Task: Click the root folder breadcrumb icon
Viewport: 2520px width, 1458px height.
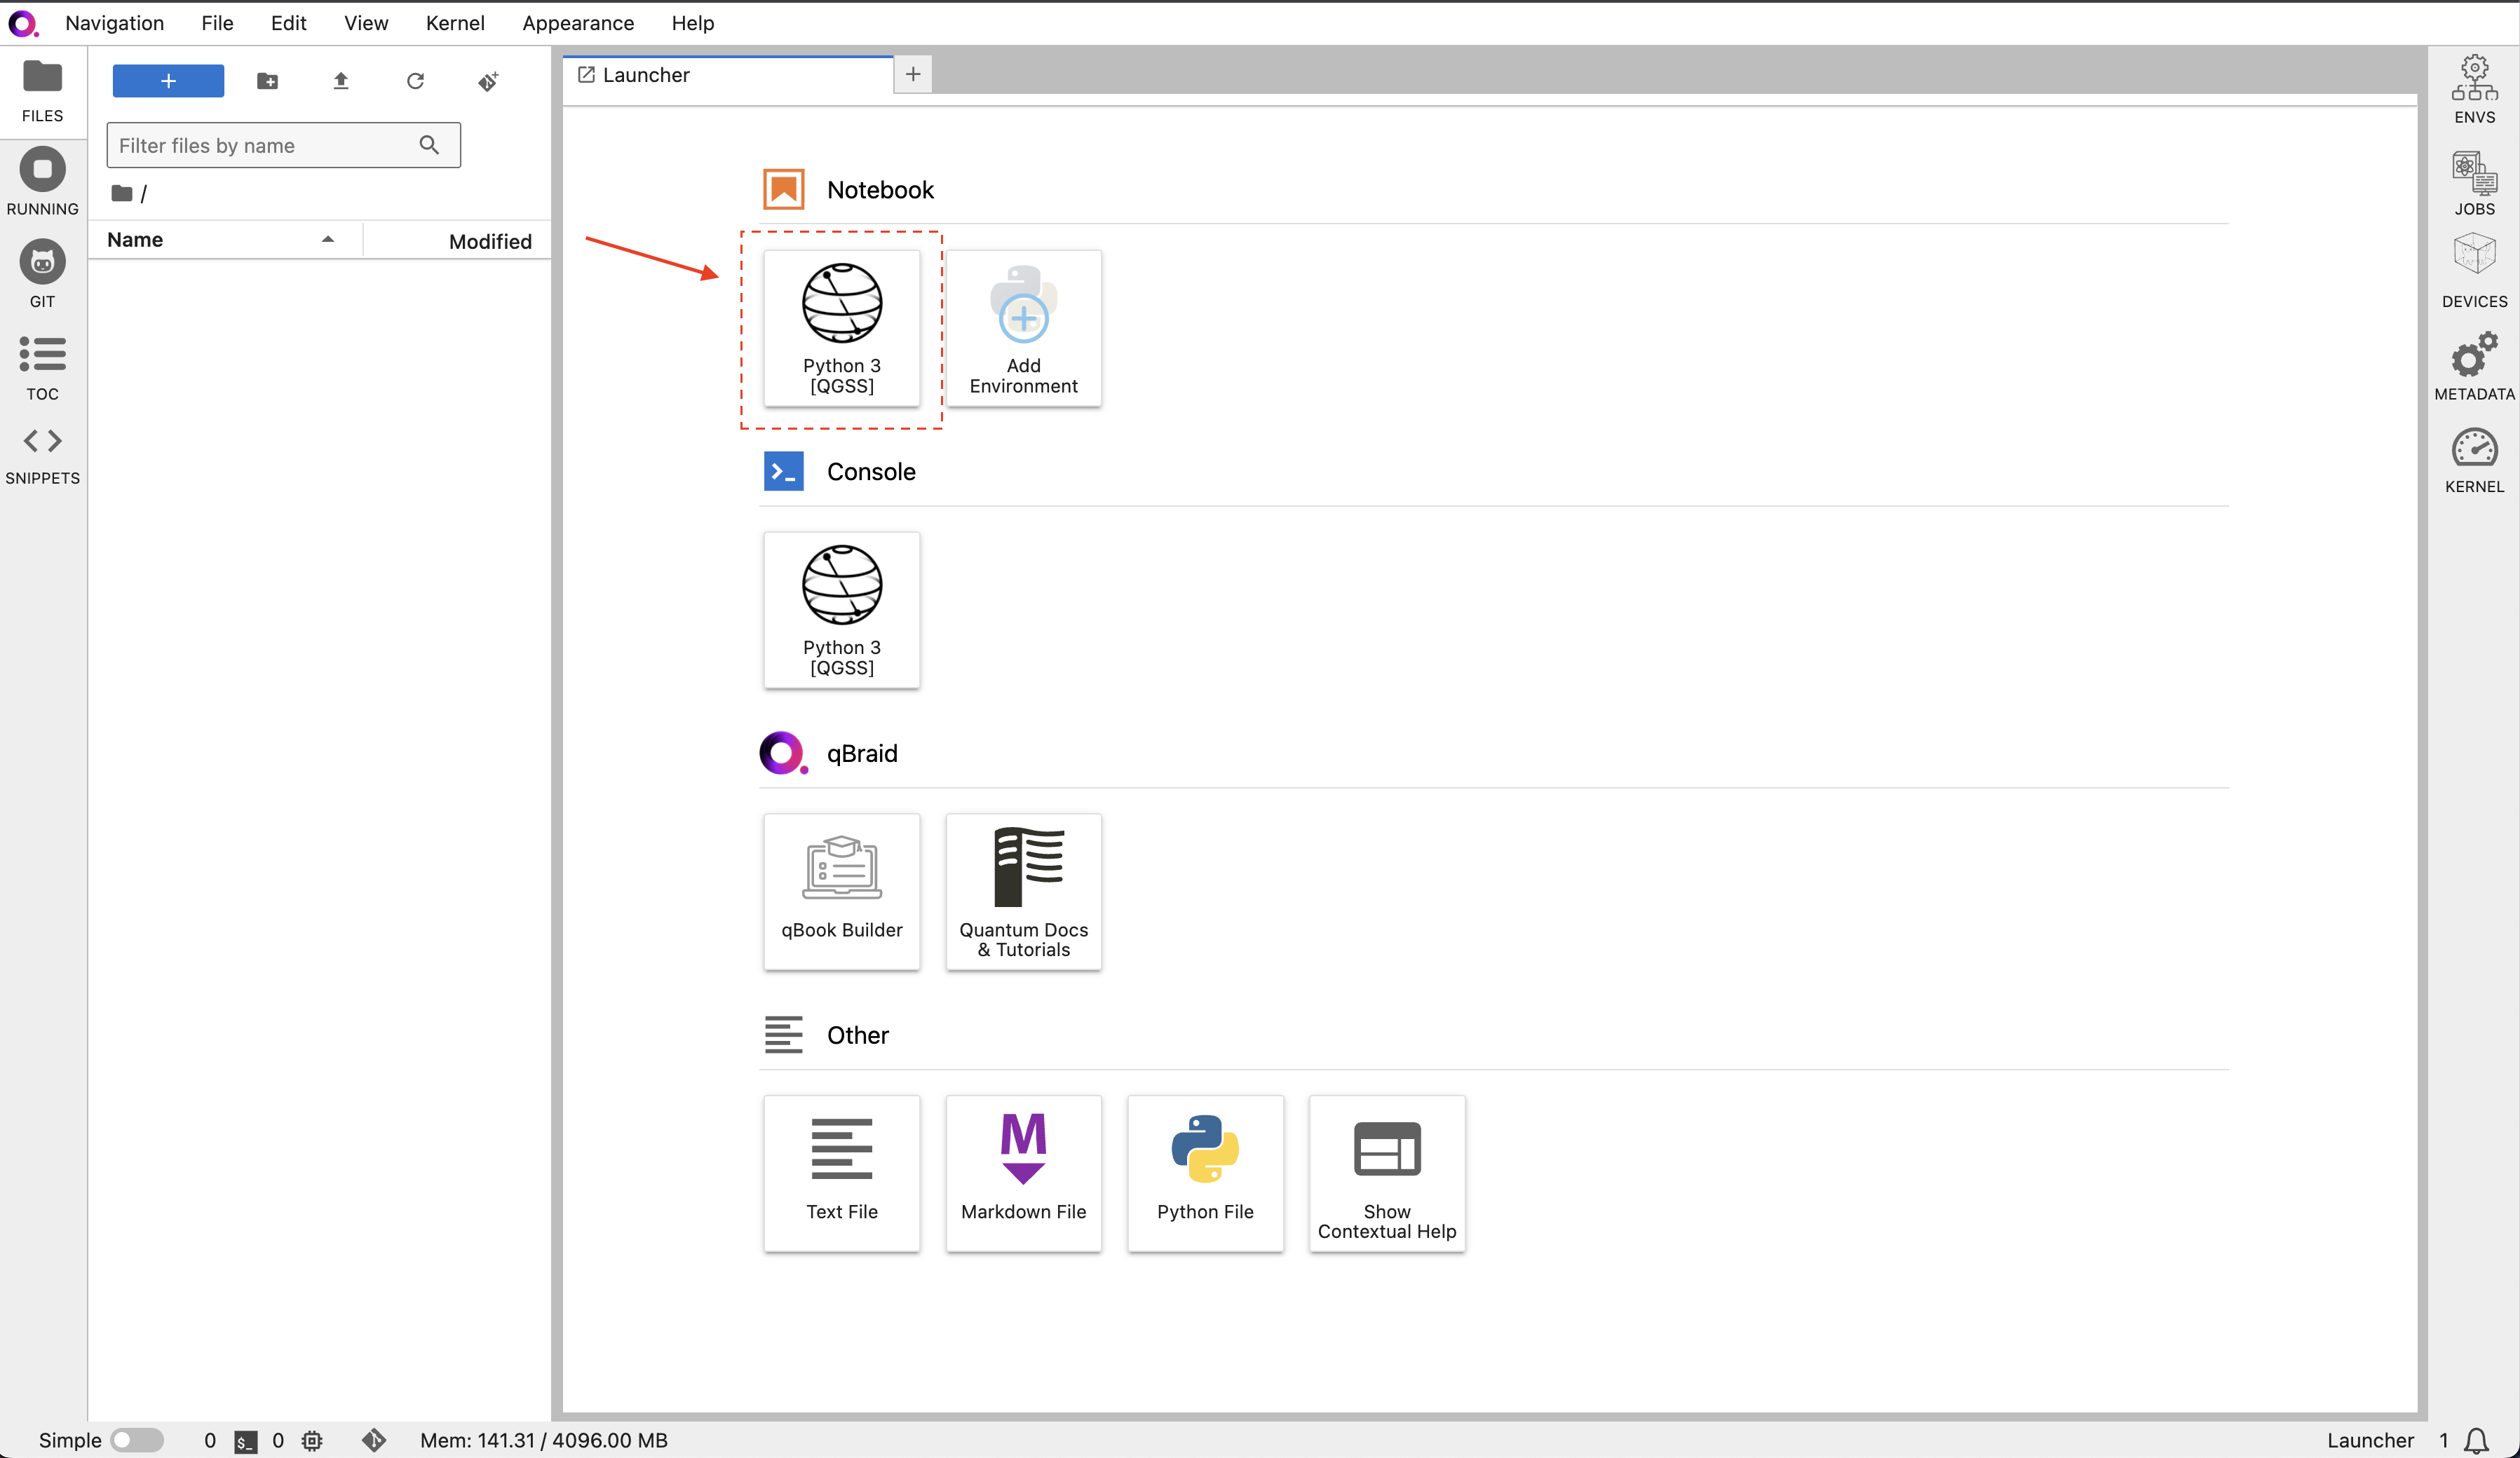Action: coord(122,193)
